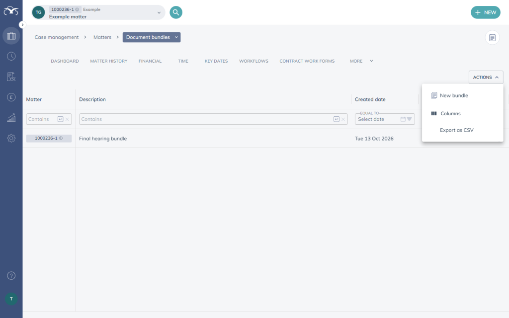Apply Description filter with enter icon
509x318 pixels.
tap(337, 119)
